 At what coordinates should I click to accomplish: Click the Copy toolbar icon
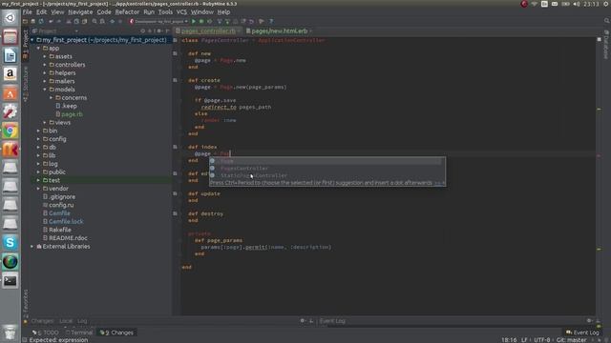coord(76,21)
